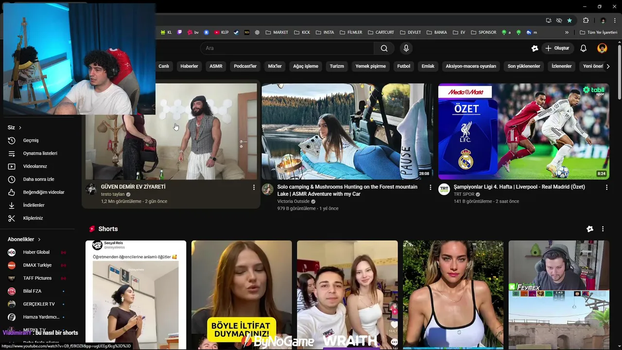Open the FİLMLER bookmarks folder
This screenshot has width=622, height=350.
[351, 32]
